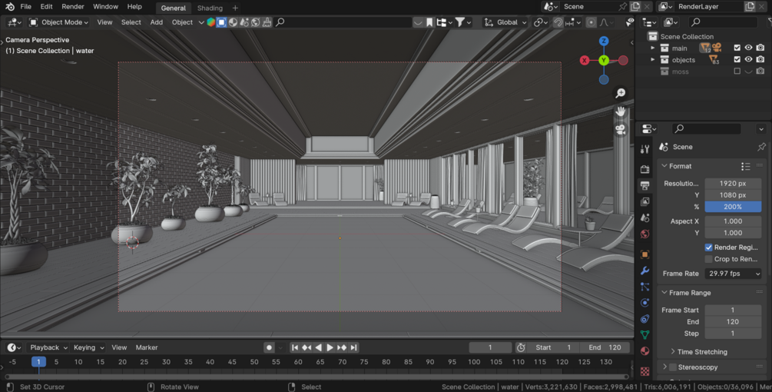Open the Modifiers properties tab

pyautogui.click(x=644, y=271)
